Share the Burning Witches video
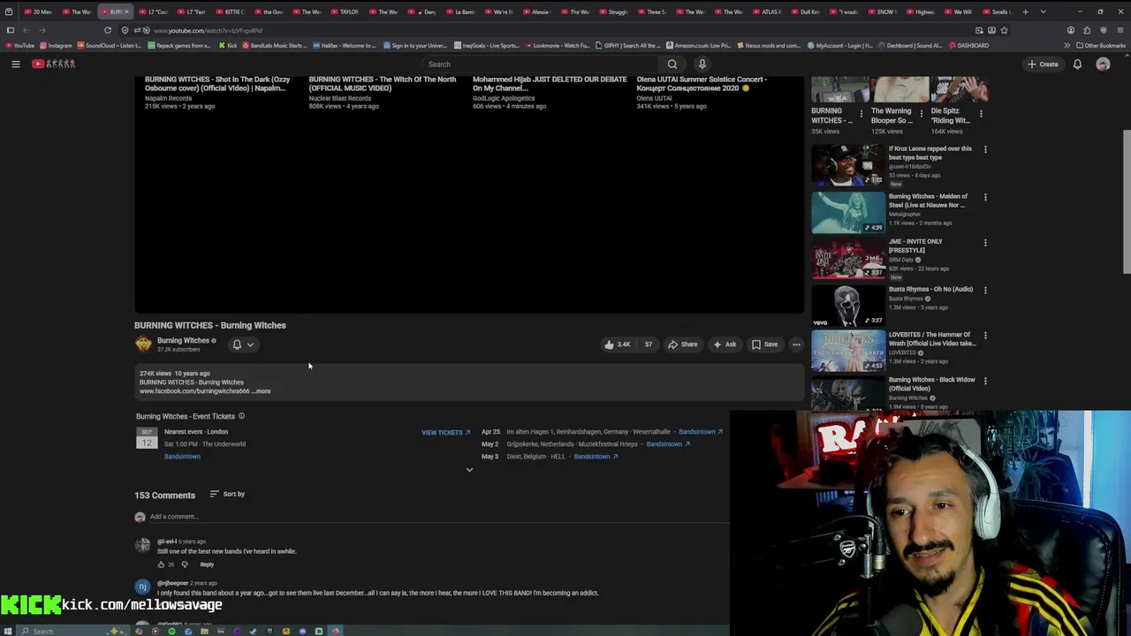 click(682, 344)
